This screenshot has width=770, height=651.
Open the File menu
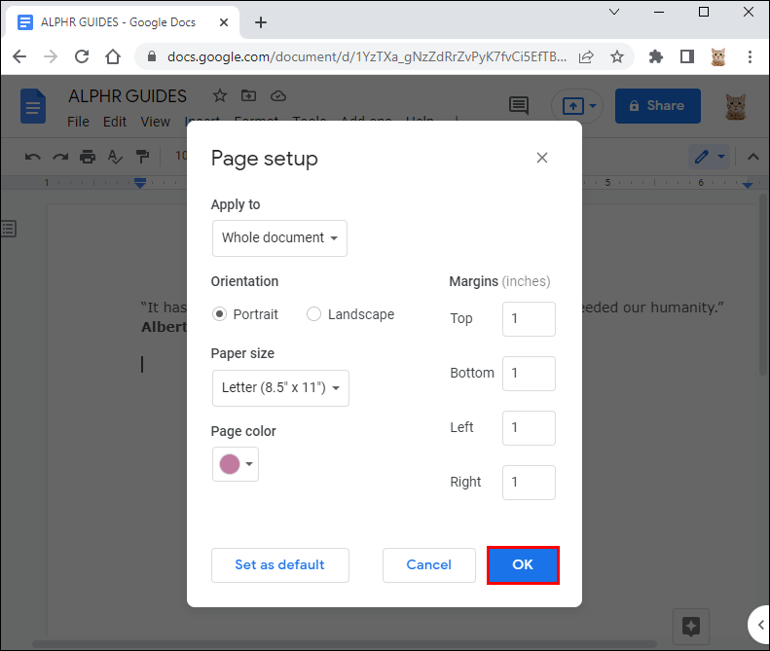pyautogui.click(x=78, y=122)
